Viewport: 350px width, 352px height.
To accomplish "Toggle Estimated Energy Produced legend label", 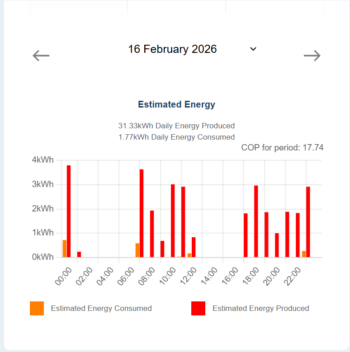I will pyautogui.click(x=260, y=309).
